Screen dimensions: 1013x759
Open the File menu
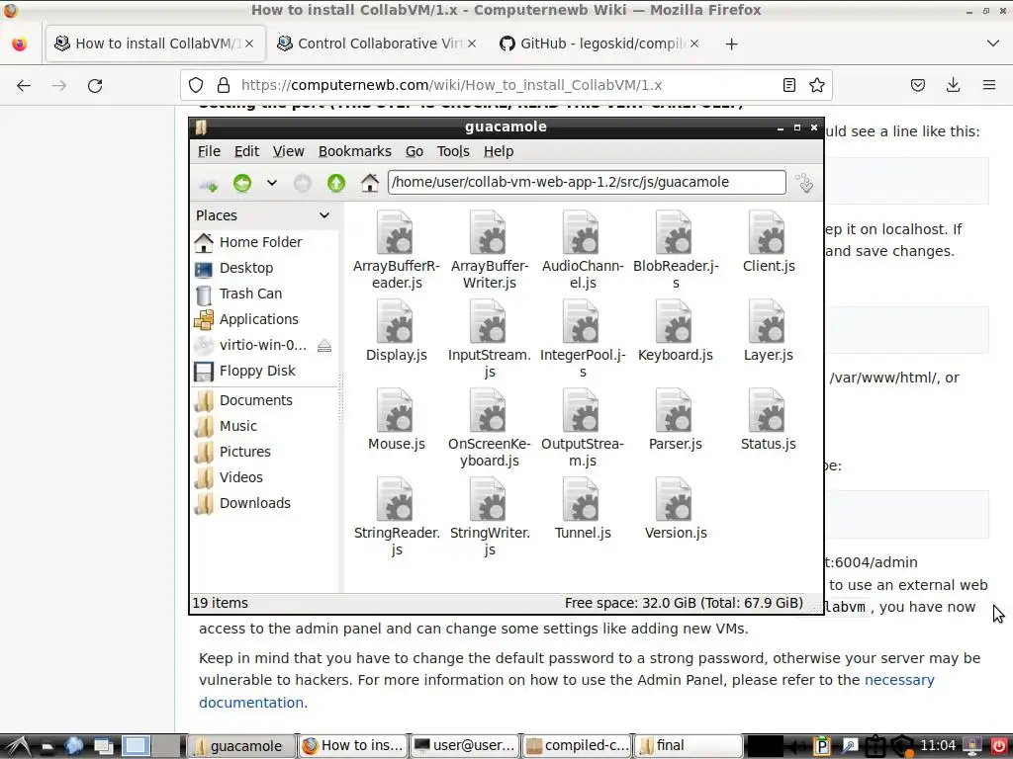pyautogui.click(x=209, y=151)
